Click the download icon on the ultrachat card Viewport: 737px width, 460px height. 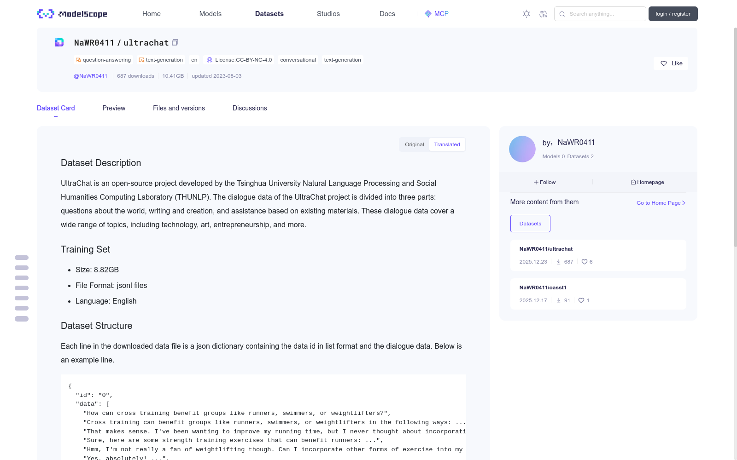click(x=559, y=262)
